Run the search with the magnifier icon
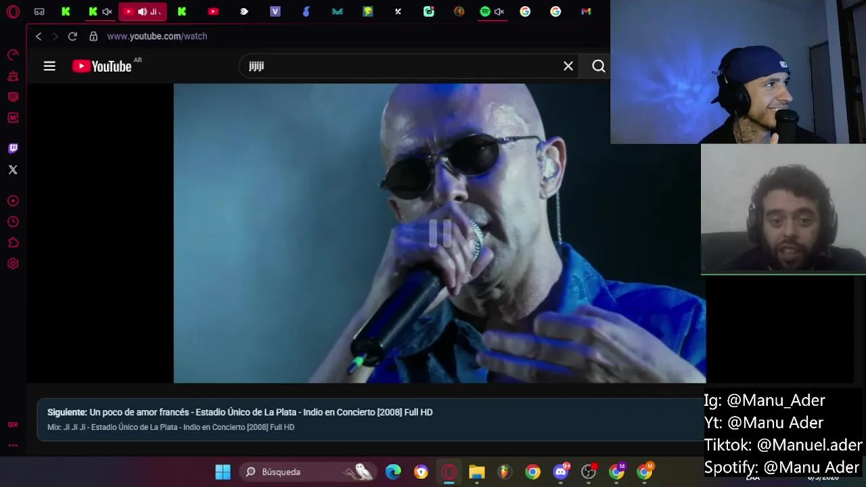Screen dimensions: 866x487 (599, 66)
